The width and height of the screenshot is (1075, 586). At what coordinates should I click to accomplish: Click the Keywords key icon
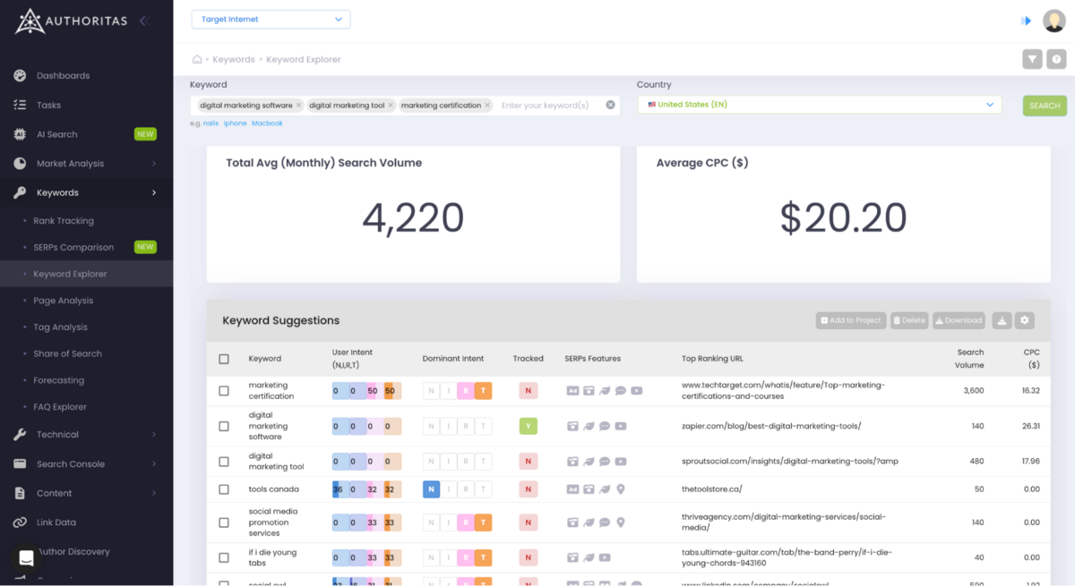[x=20, y=192]
